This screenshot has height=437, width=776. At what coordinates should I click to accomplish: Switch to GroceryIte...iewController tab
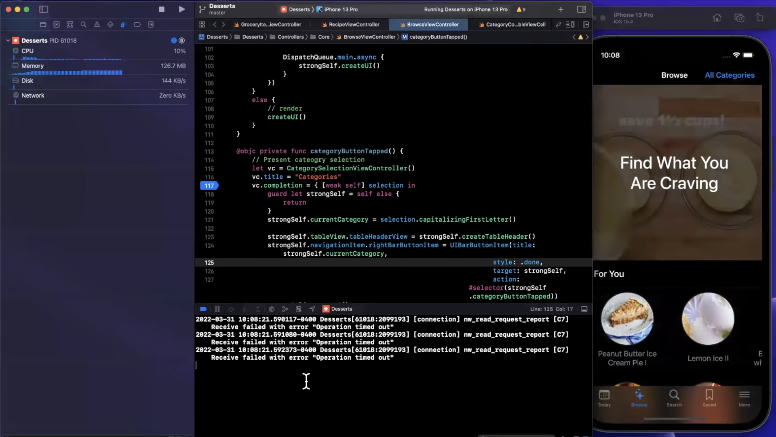(267, 25)
